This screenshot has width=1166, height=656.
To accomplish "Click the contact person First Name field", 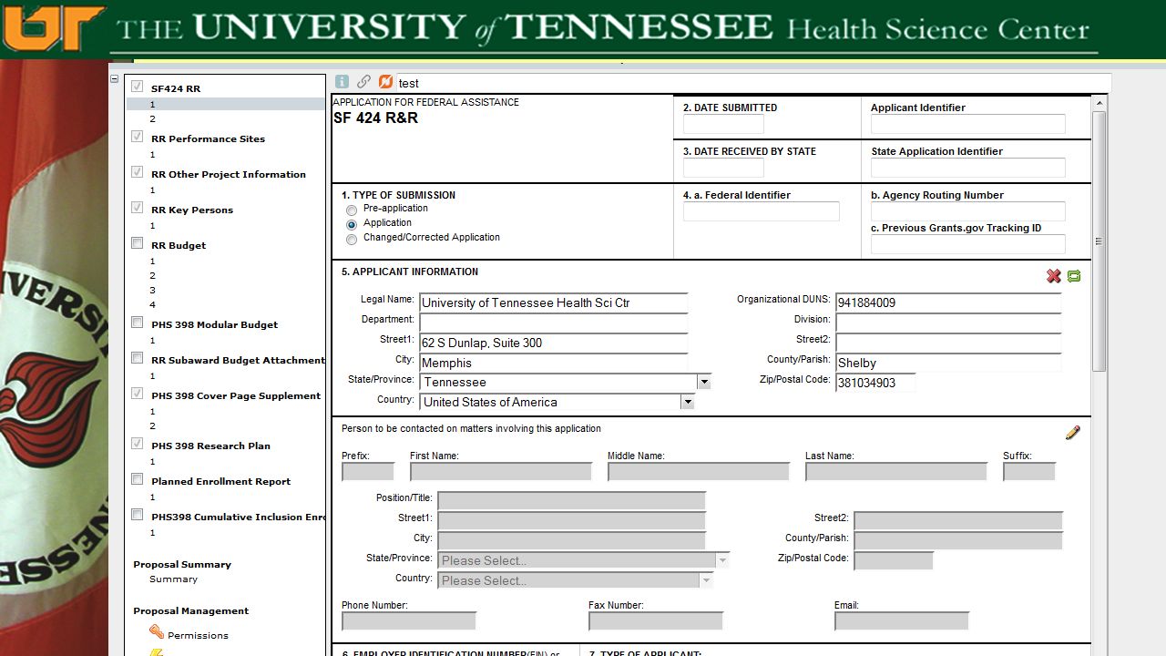I will (x=501, y=472).
